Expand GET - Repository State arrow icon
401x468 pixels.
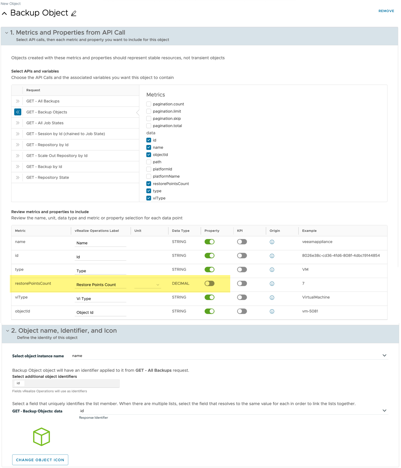click(18, 177)
